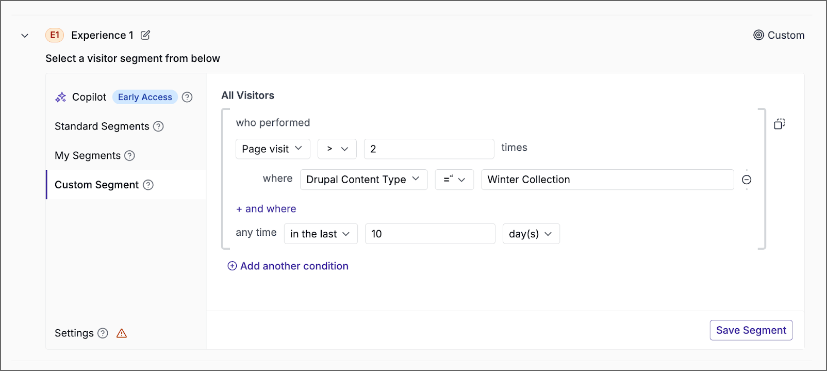Click the Custom label at top right
This screenshot has width=827, height=371.
[786, 35]
